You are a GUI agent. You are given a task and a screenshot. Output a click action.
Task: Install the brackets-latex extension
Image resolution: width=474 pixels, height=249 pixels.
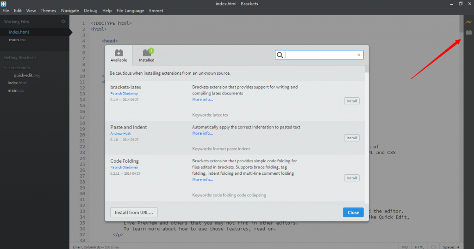click(x=352, y=101)
